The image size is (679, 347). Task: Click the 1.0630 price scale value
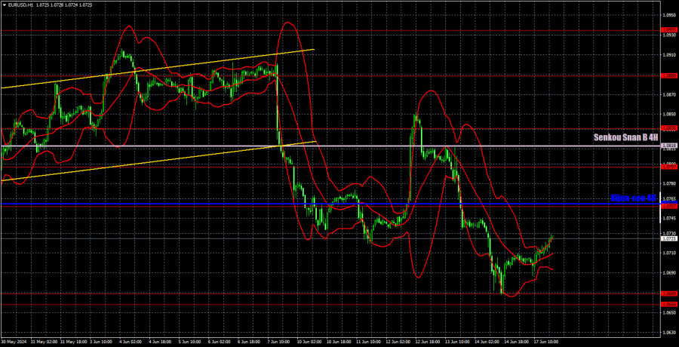pyautogui.click(x=668, y=333)
